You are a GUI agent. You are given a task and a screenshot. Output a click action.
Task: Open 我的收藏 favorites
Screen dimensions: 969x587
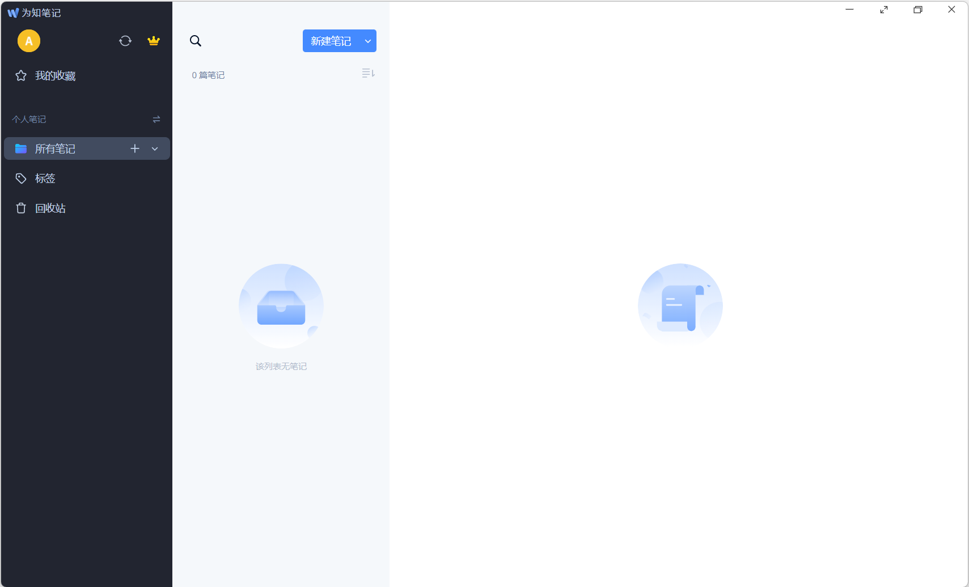(55, 76)
